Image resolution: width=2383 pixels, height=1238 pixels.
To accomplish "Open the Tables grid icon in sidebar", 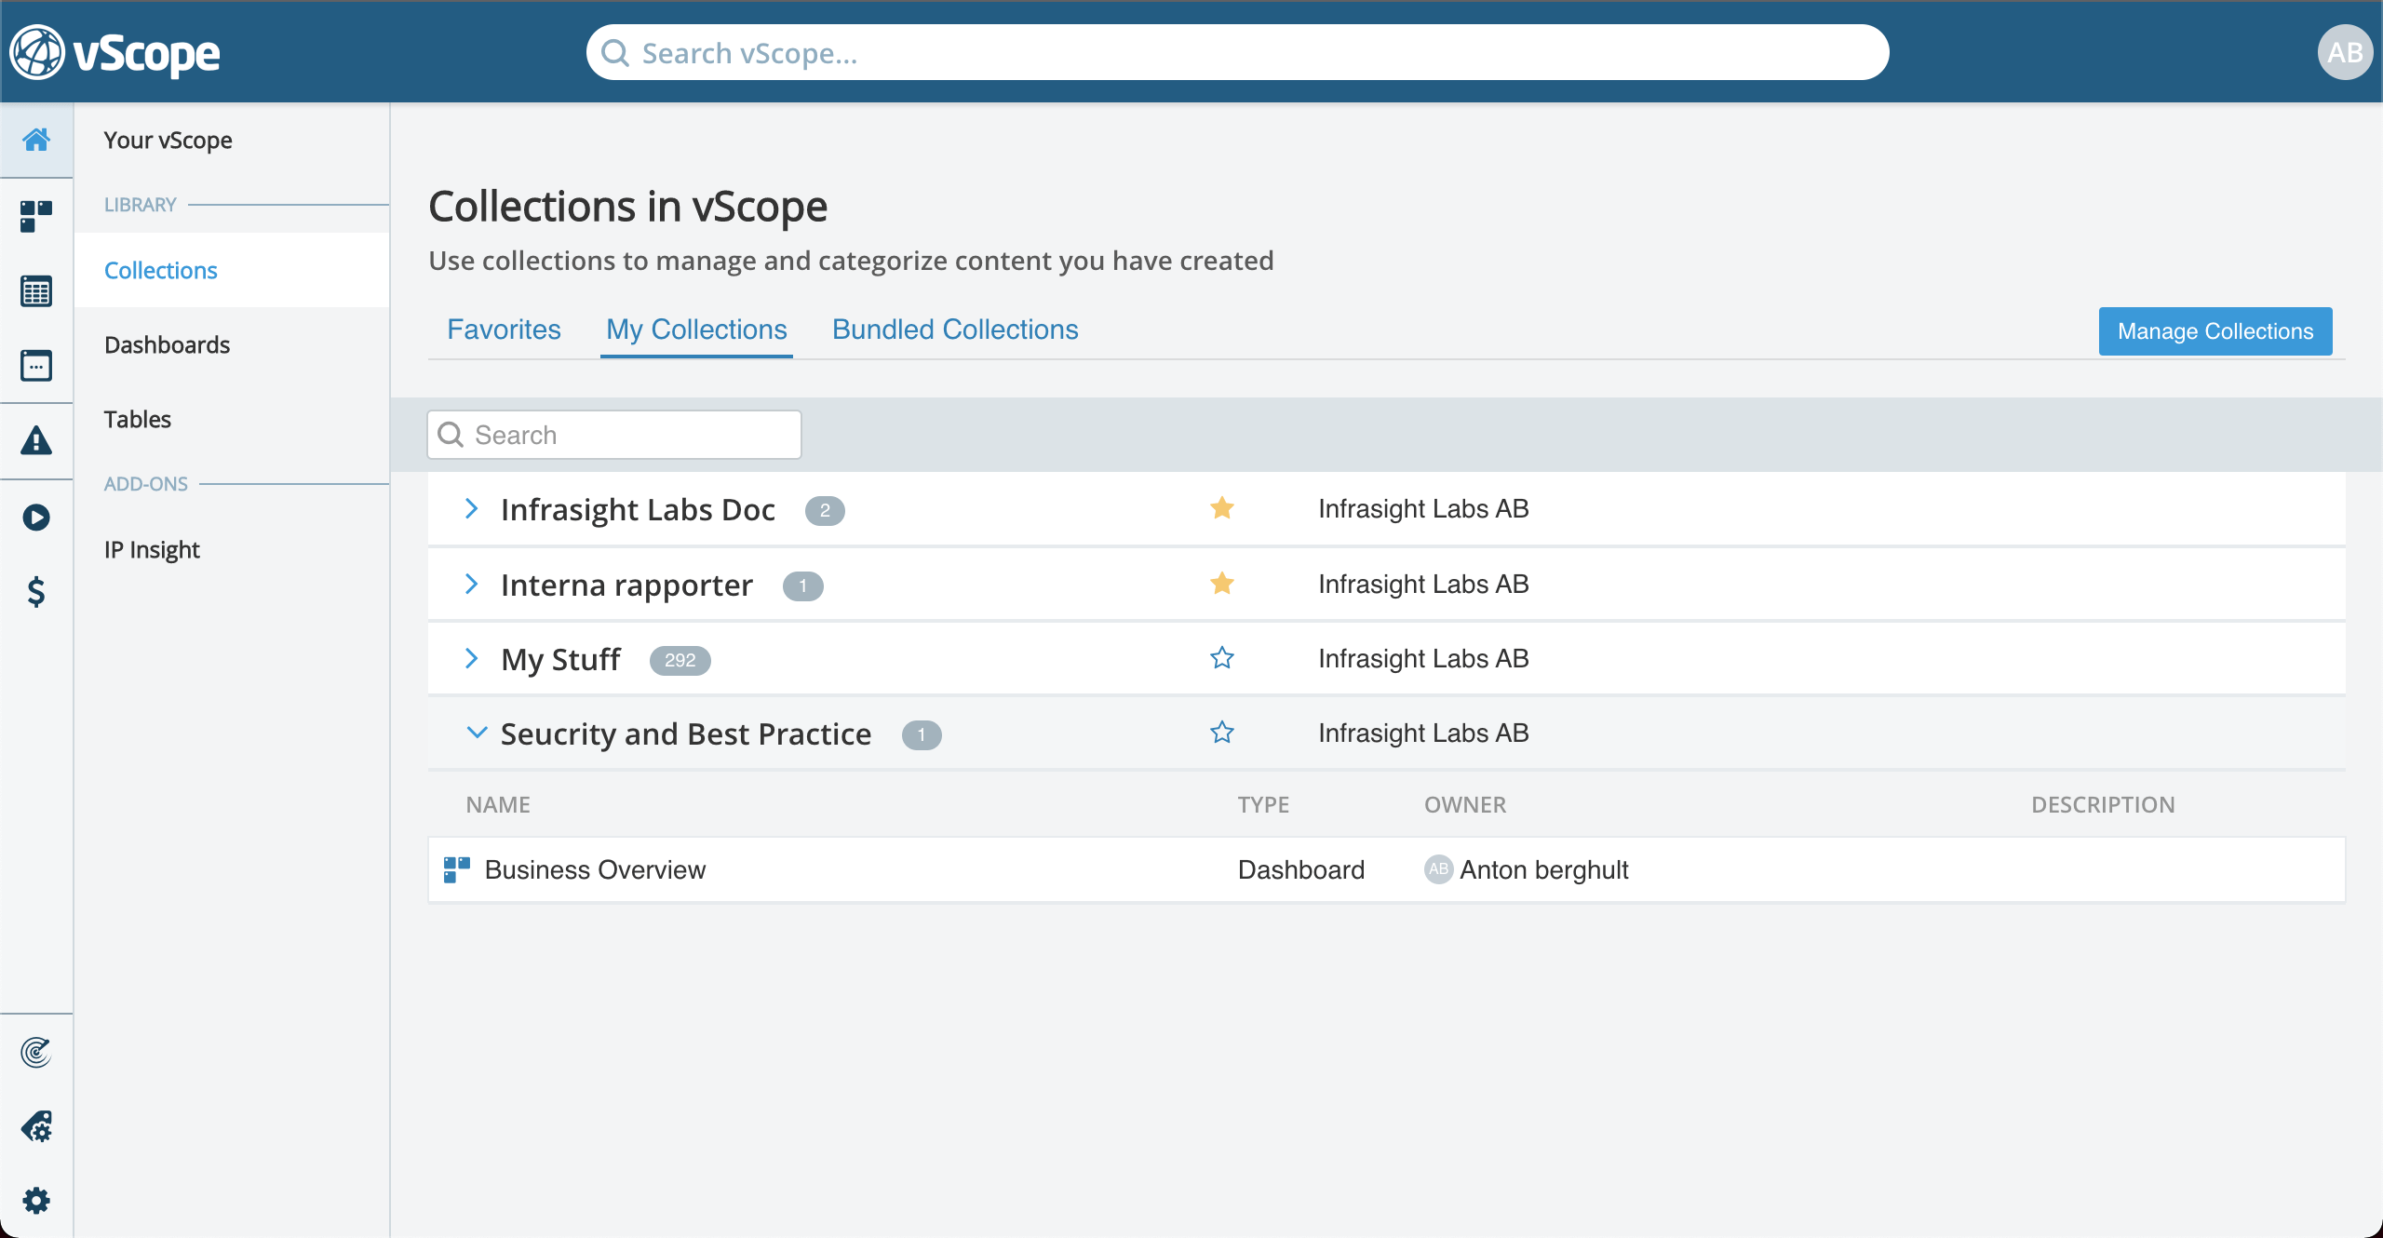I will click(x=36, y=291).
